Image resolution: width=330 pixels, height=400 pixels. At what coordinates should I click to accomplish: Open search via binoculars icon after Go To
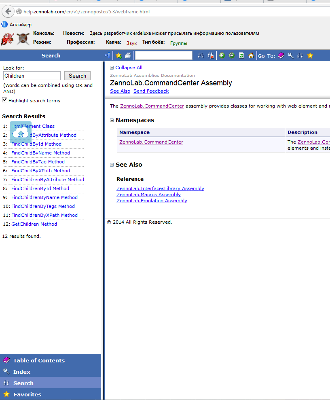300,55
